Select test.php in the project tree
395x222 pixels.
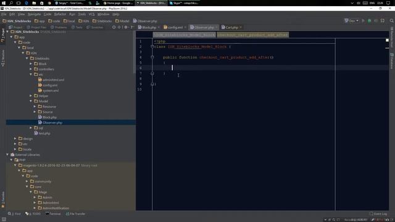(x=43, y=133)
